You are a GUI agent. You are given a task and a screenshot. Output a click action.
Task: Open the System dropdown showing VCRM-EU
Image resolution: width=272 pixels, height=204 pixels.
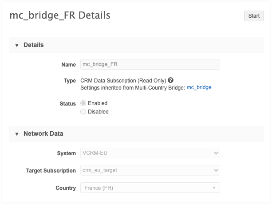pos(146,153)
